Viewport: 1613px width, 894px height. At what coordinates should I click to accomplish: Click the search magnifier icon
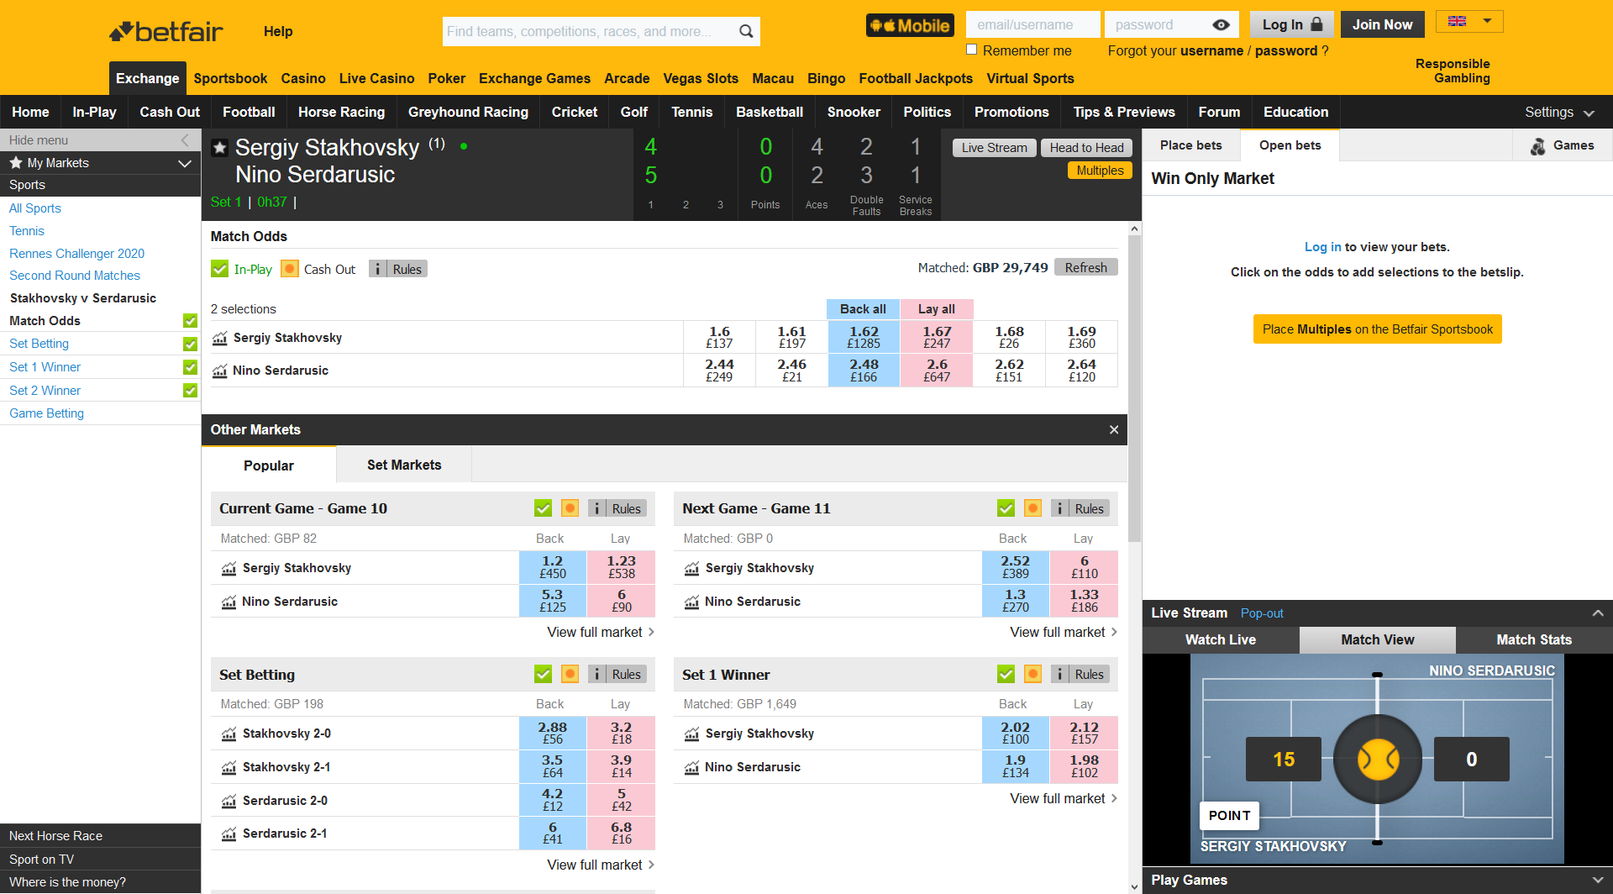point(745,31)
